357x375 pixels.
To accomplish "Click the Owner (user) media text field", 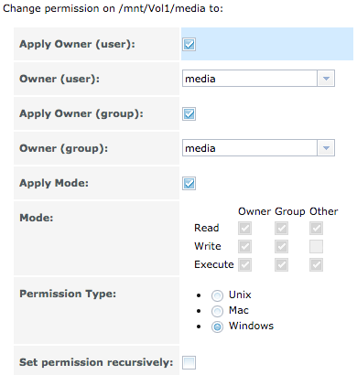I will 250,79.
